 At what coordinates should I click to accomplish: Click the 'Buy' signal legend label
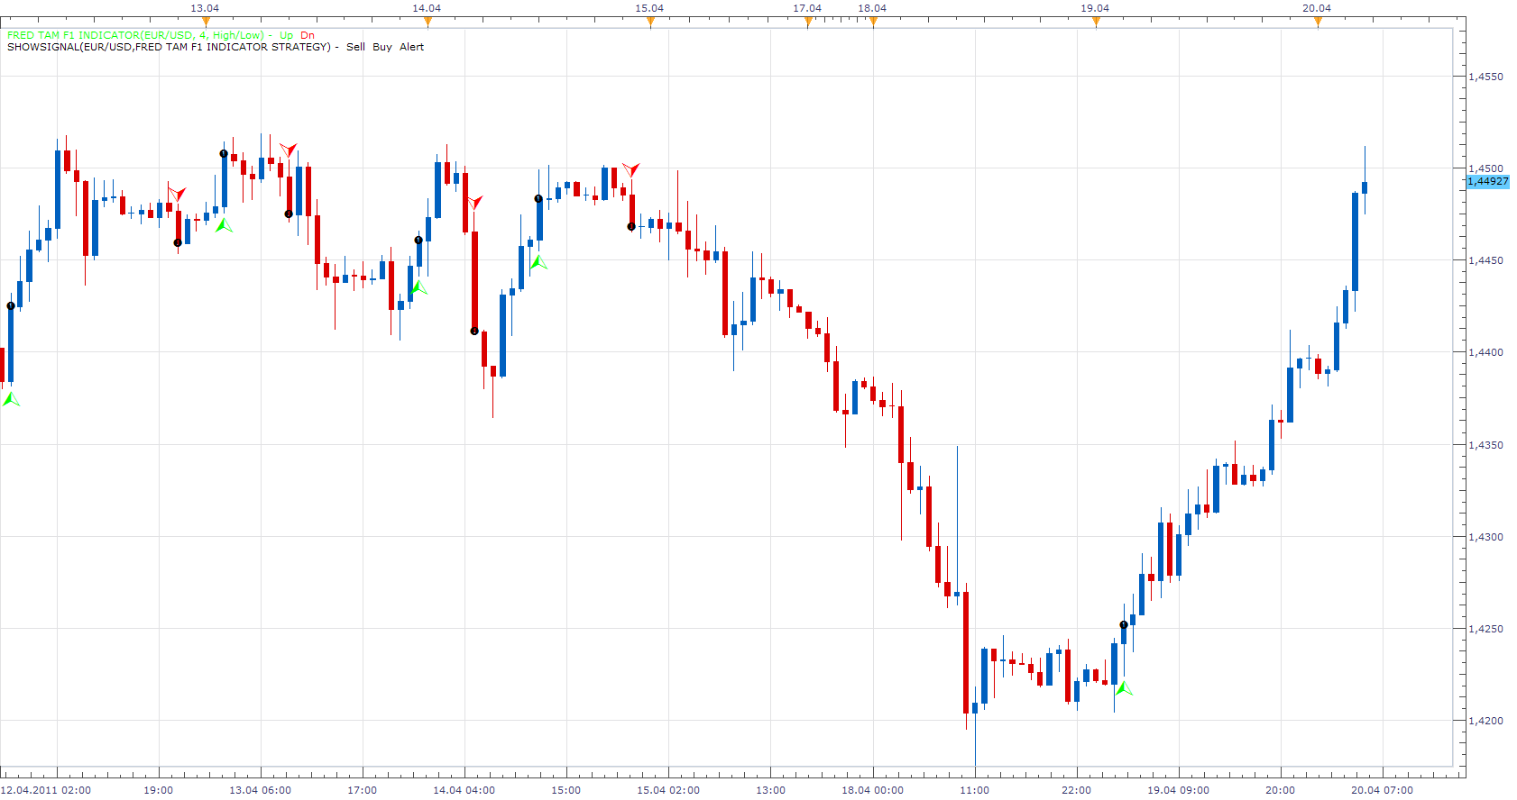[x=382, y=47]
